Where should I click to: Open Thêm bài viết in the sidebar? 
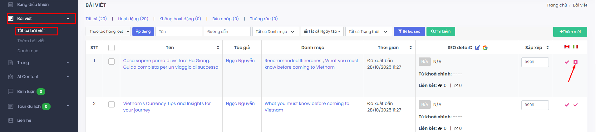pyautogui.click(x=31, y=41)
